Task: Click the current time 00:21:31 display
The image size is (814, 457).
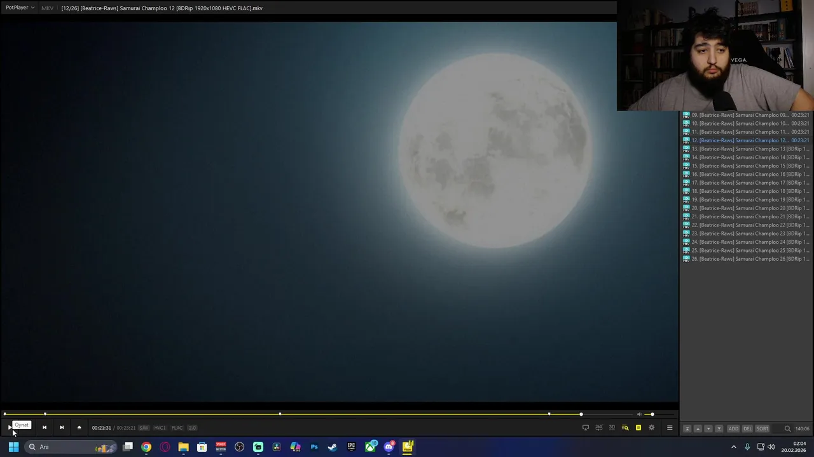Action: (101, 428)
